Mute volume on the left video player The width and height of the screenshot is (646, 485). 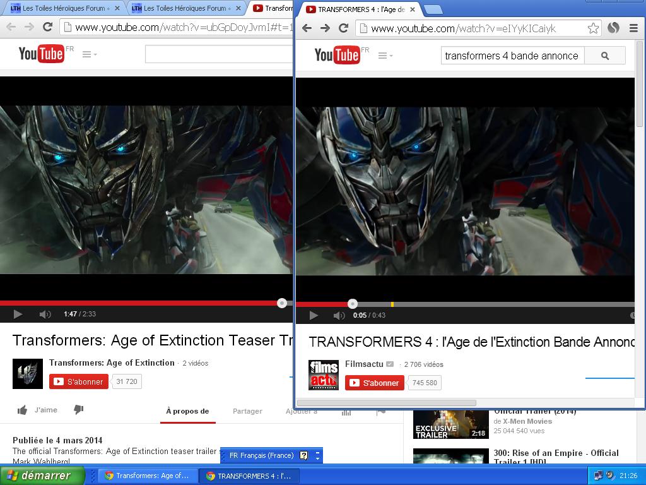(45, 314)
